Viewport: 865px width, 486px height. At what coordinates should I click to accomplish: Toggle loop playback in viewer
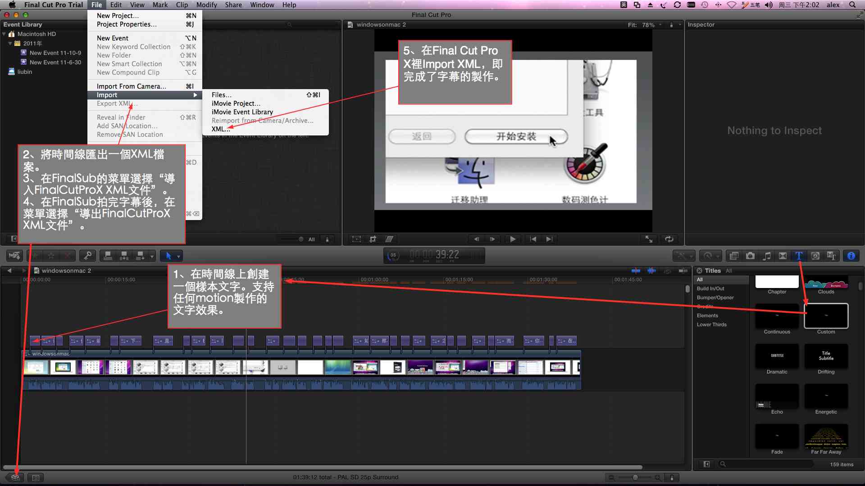[669, 239]
